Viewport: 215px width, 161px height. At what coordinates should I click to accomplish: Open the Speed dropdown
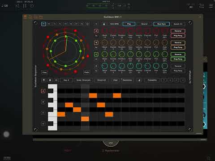click(178, 24)
